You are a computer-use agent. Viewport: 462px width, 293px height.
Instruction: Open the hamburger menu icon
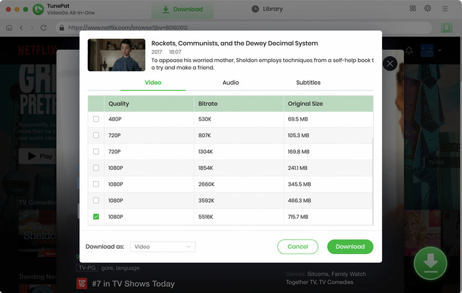tap(445, 9)
